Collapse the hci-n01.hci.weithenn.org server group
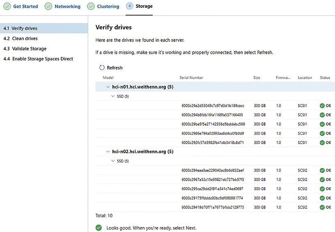Screen dimensions: 335x232 pyautogui.click(x=108, y=87)
